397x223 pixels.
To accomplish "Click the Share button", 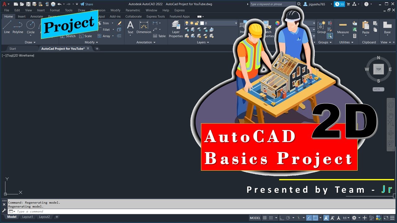I will (87, 4).
